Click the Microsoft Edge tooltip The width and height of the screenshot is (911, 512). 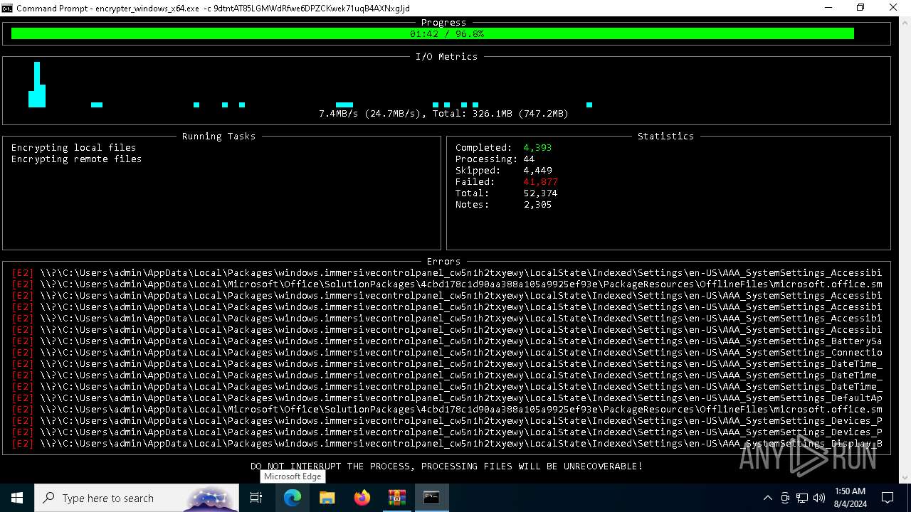coord(293,476)
